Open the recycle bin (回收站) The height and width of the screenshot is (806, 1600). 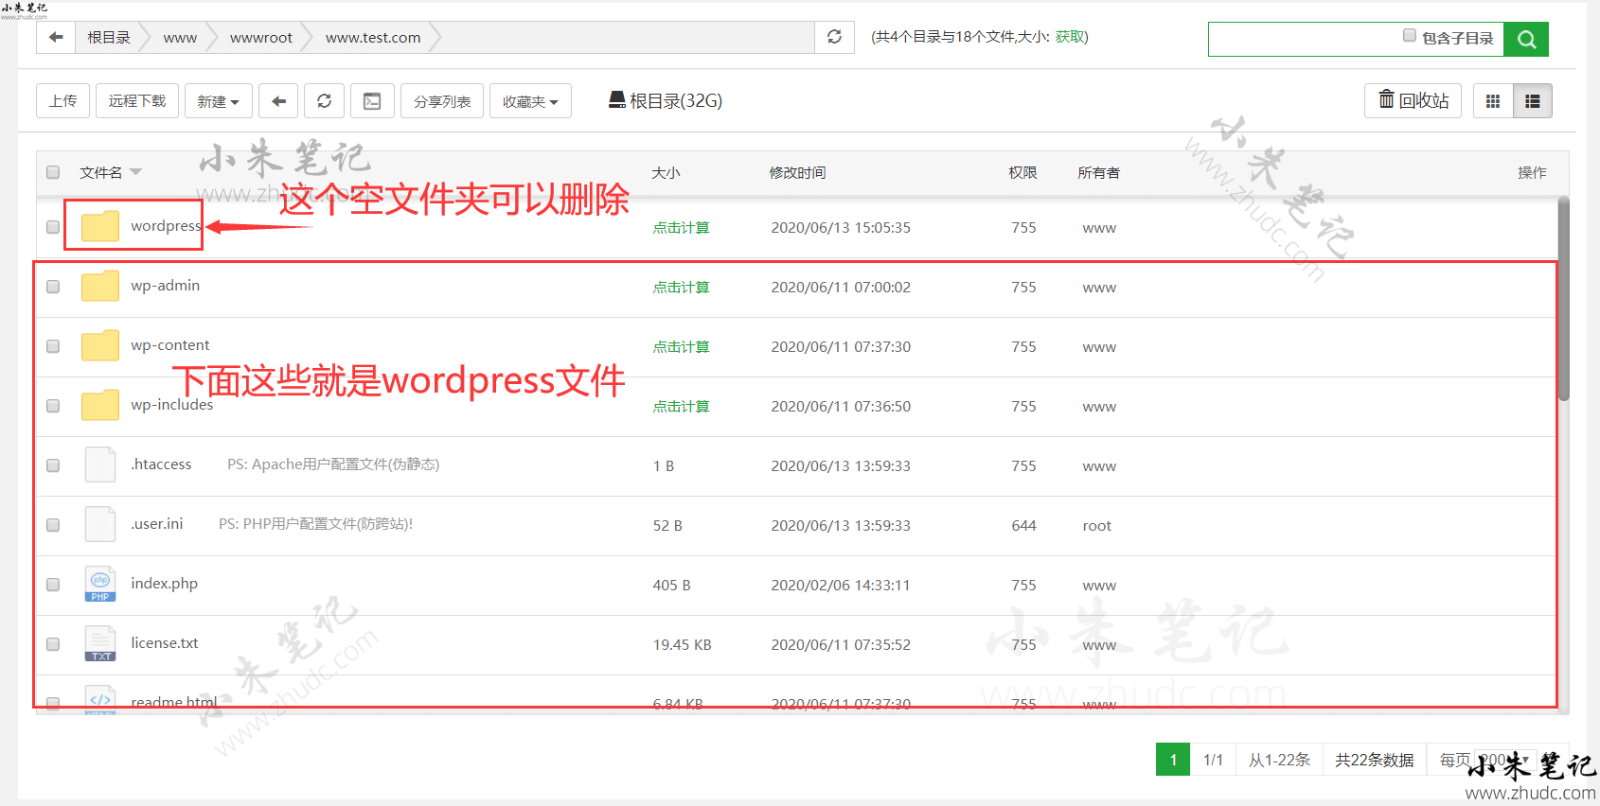[x=1413, y=101]
